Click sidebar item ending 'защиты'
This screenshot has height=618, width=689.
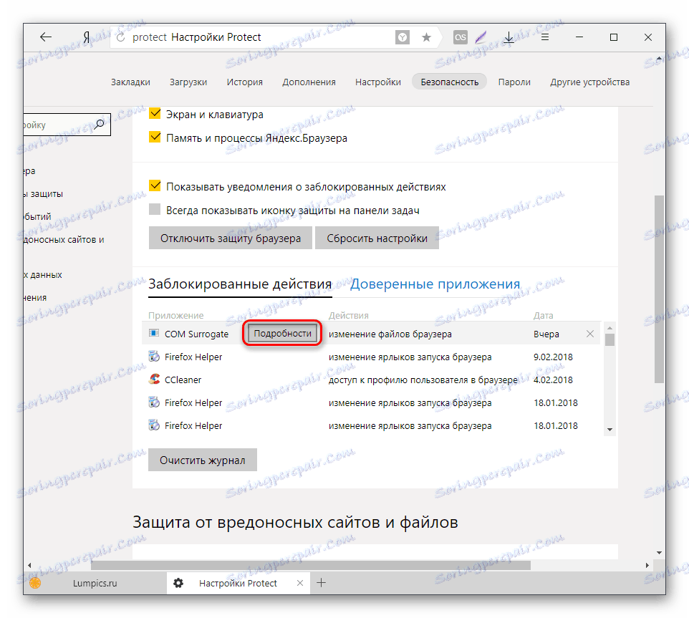tap(44, 193)
